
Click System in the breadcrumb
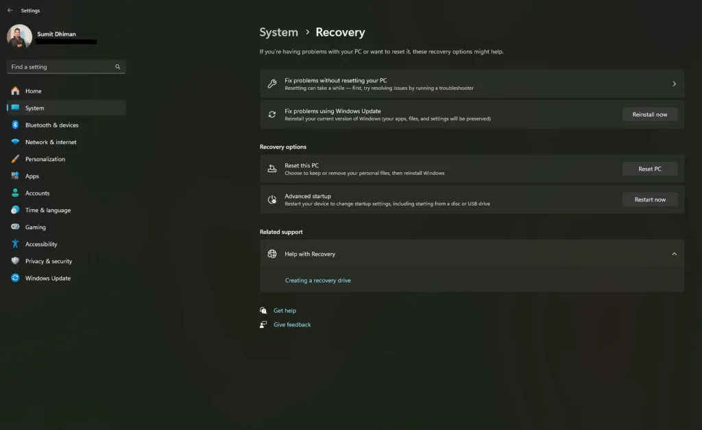click(x=278, y=32)
